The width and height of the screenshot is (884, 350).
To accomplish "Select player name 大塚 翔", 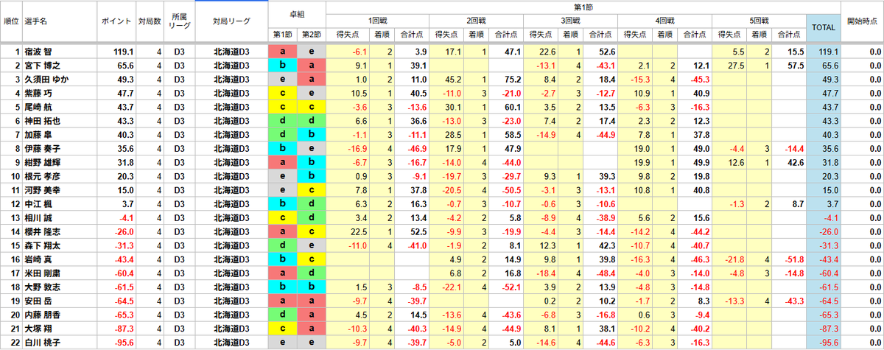I will click(x=38, y=329).
